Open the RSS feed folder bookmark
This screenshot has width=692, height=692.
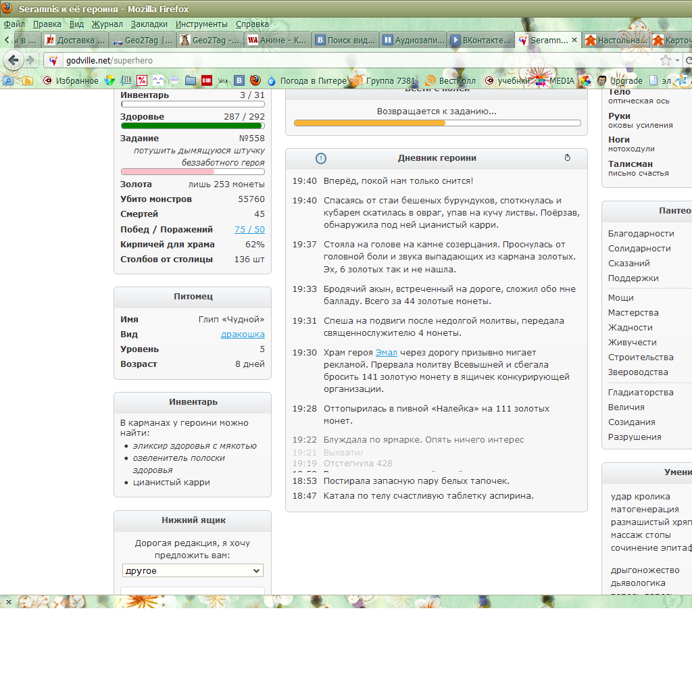(x=28, y=80)
